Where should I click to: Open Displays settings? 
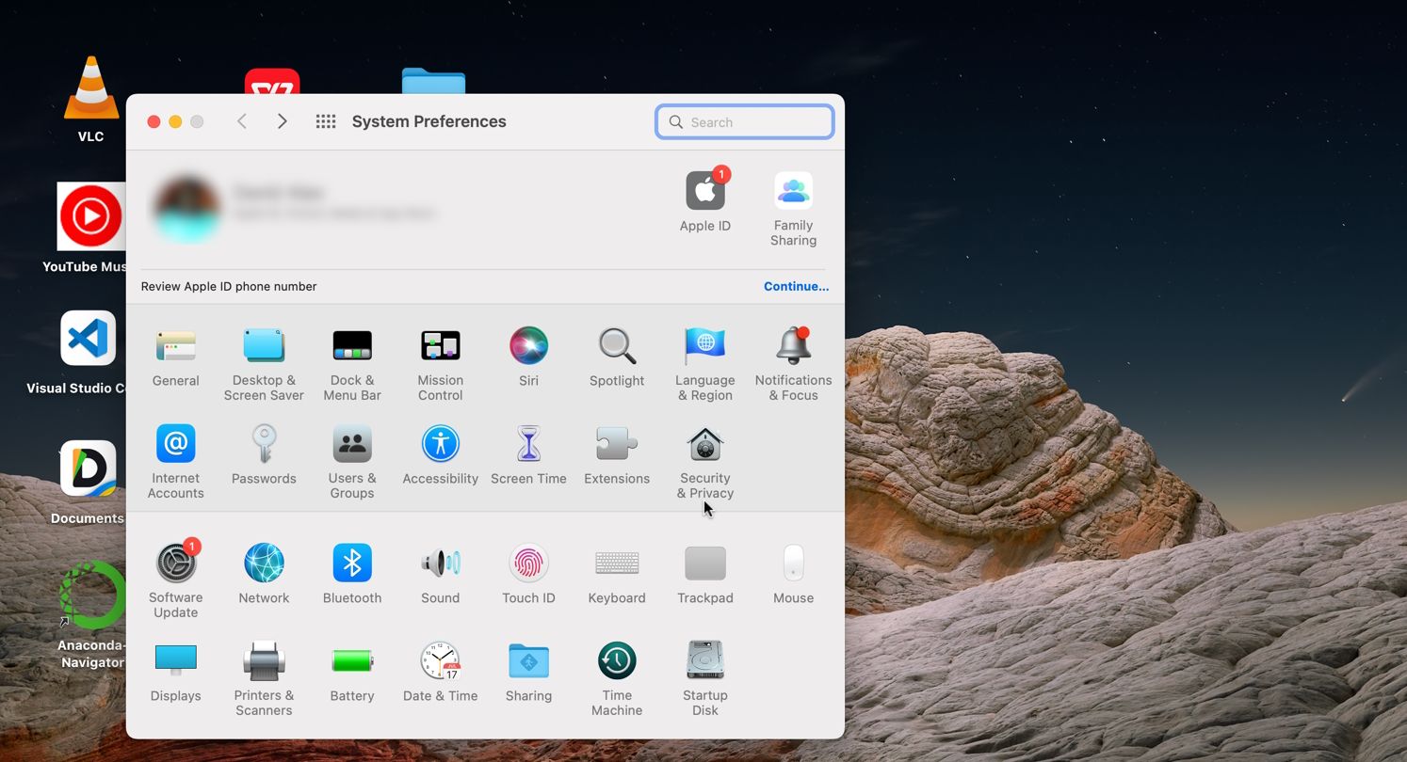[x=176, y=661]
